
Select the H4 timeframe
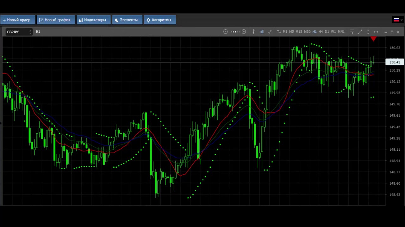coord(321,32)
